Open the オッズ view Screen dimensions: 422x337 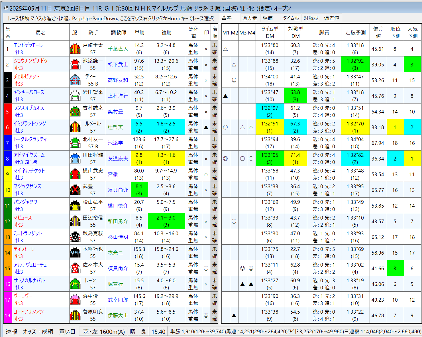29,332
